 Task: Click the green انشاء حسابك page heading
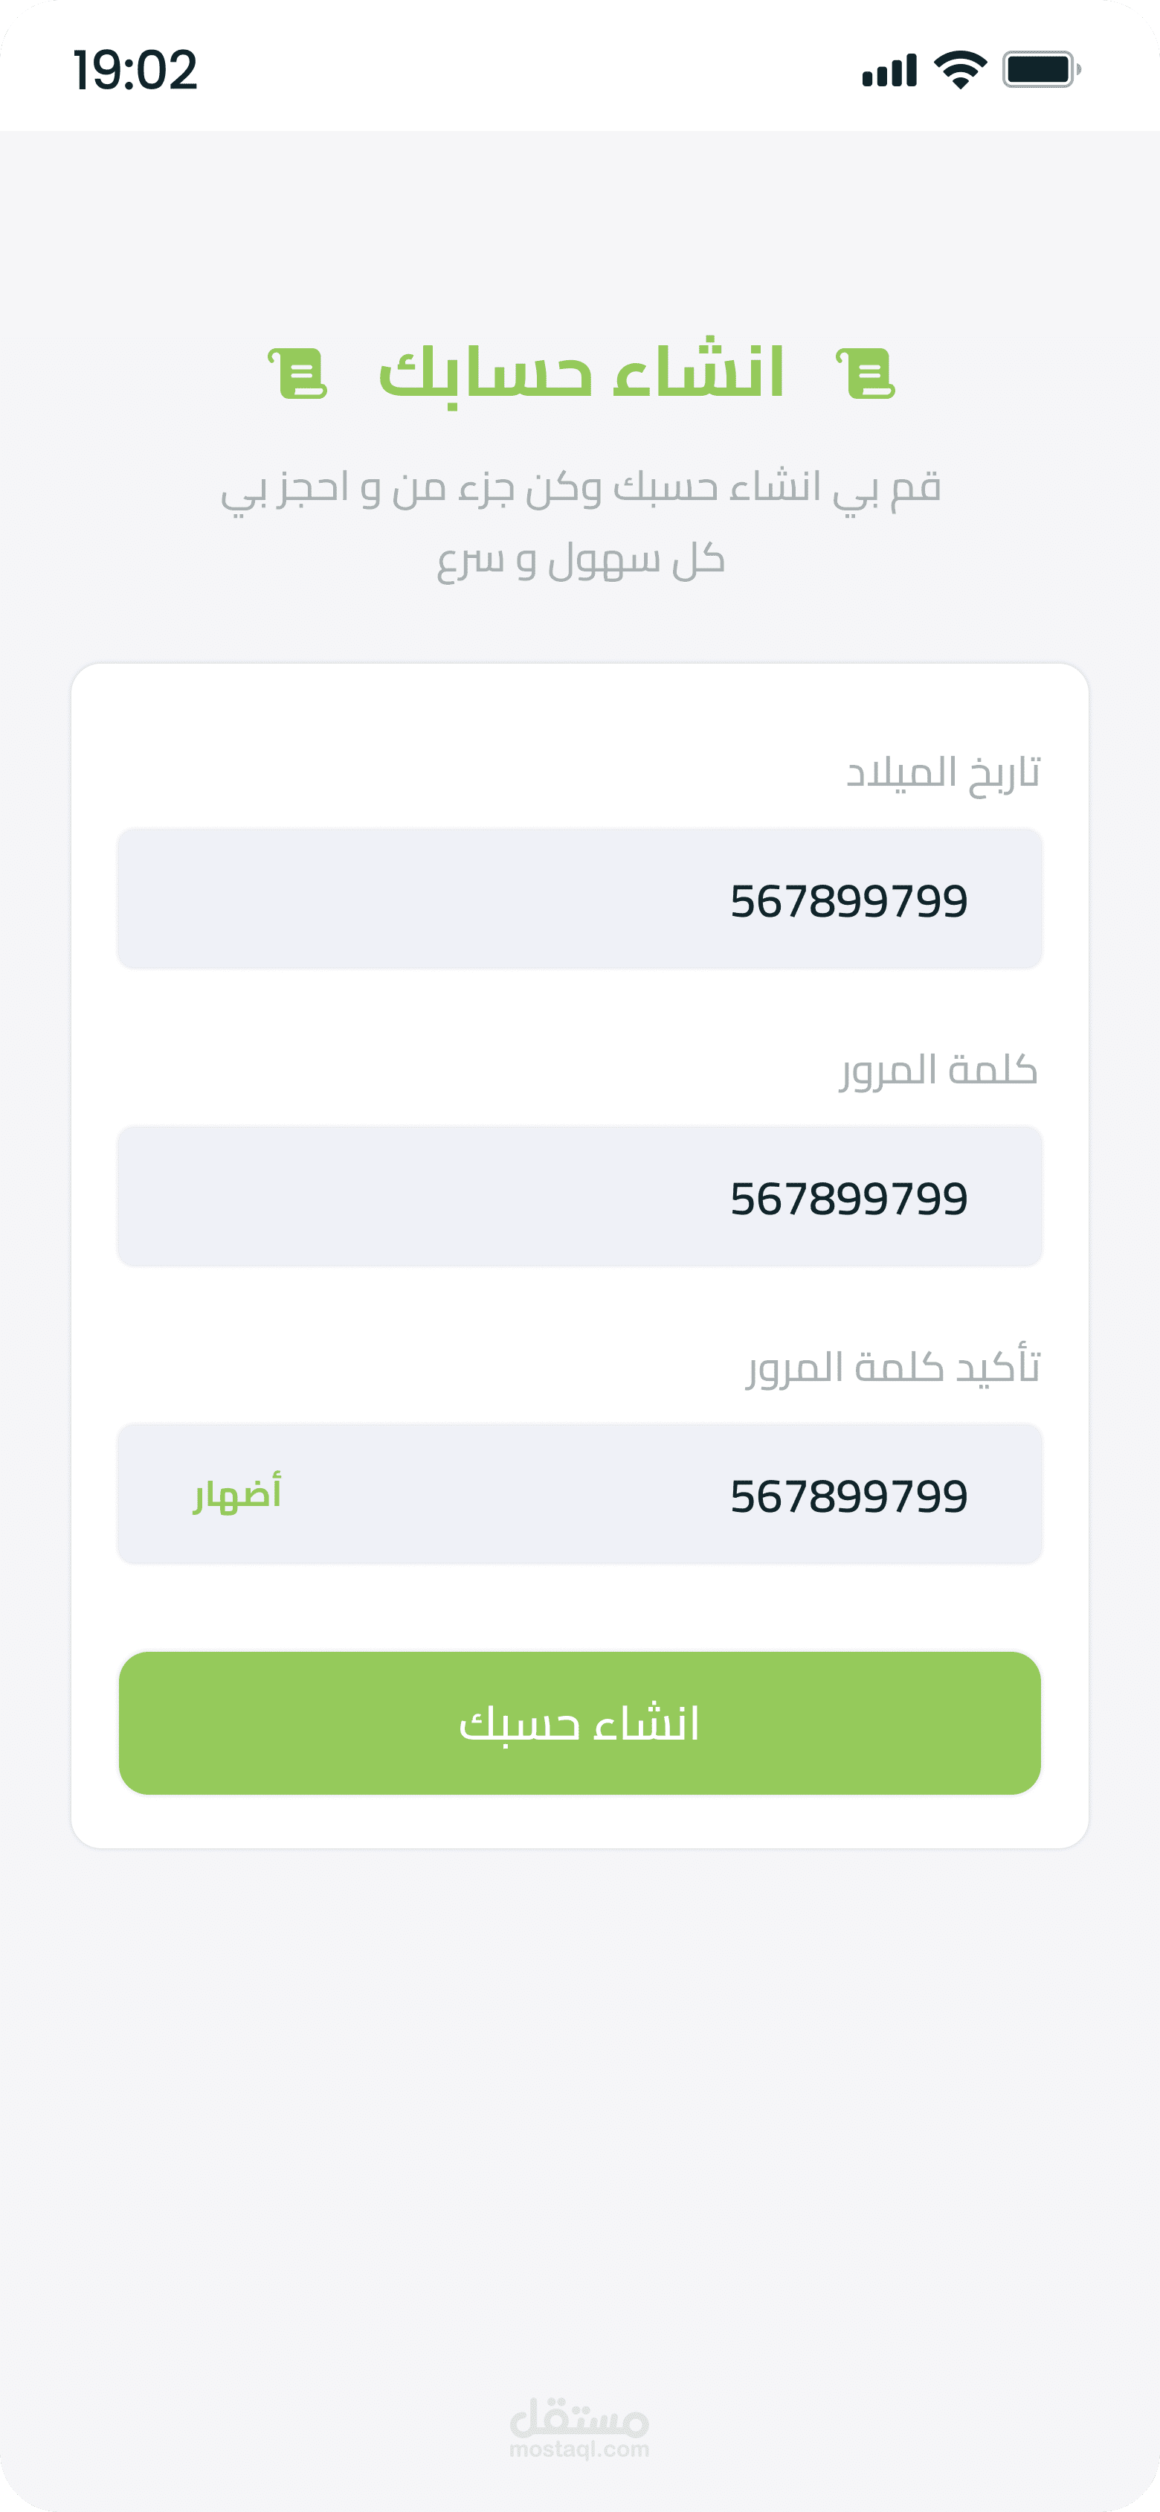click(x=581, y=373)
